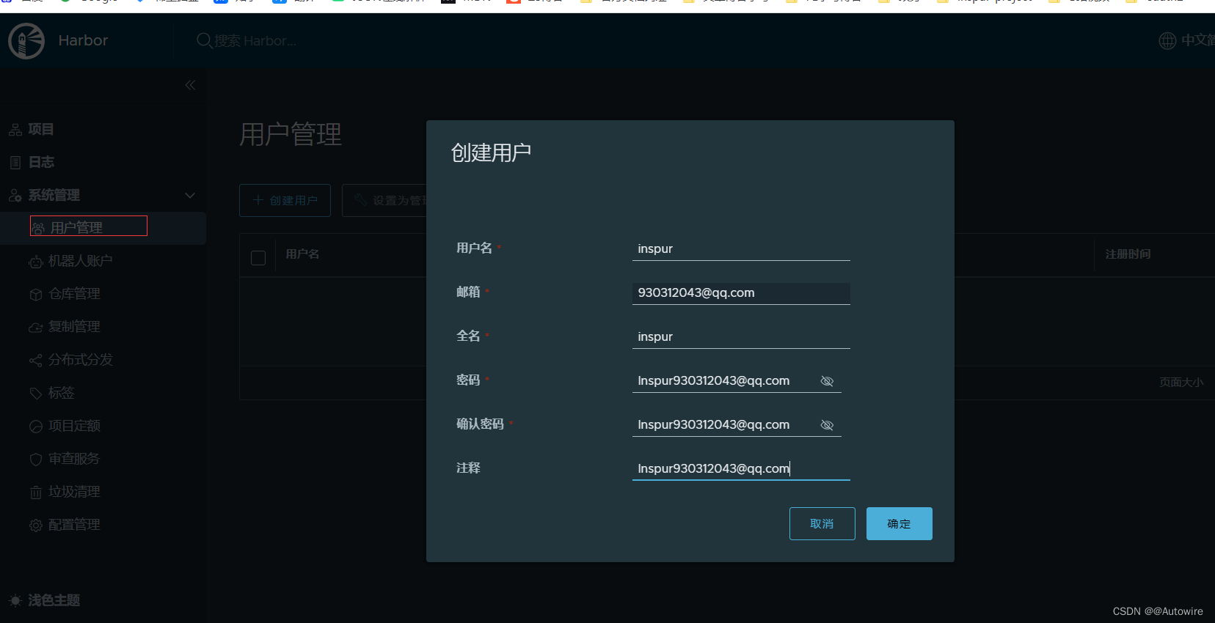Click the 邮箱 email input field
Screen dimensions: 1215x623
(741, 293)
